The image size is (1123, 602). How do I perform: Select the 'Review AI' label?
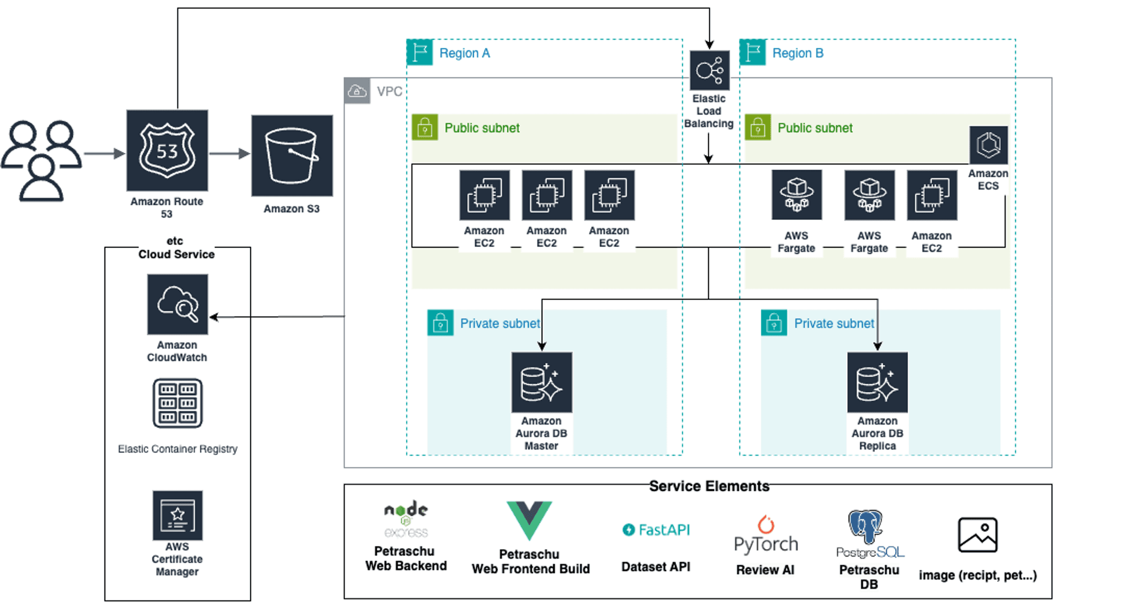[765, 570]
